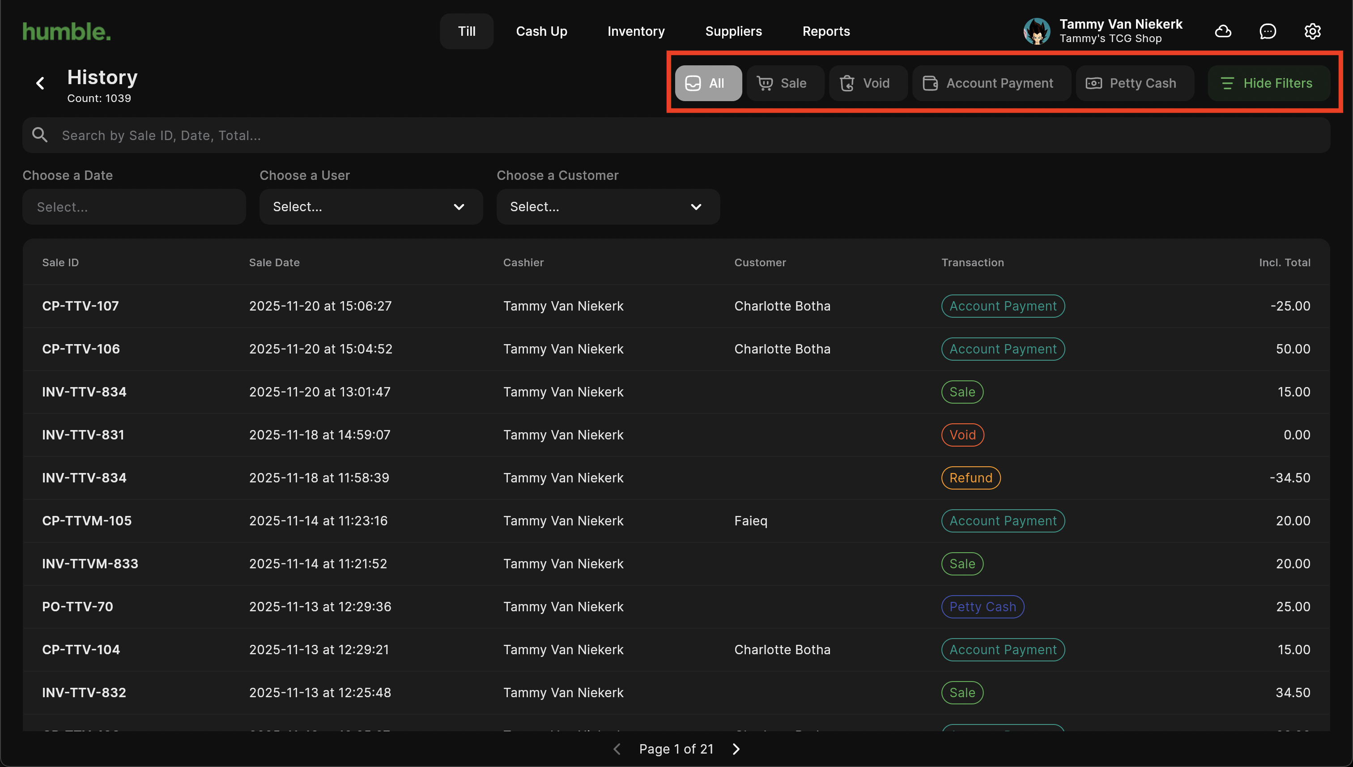Switch to the Inventory tab
This screenshot has width=1353, height=767.
(636, 32)
